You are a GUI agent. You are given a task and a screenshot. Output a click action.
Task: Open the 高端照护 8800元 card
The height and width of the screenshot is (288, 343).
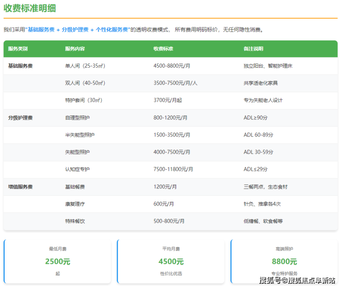[284, 261]
